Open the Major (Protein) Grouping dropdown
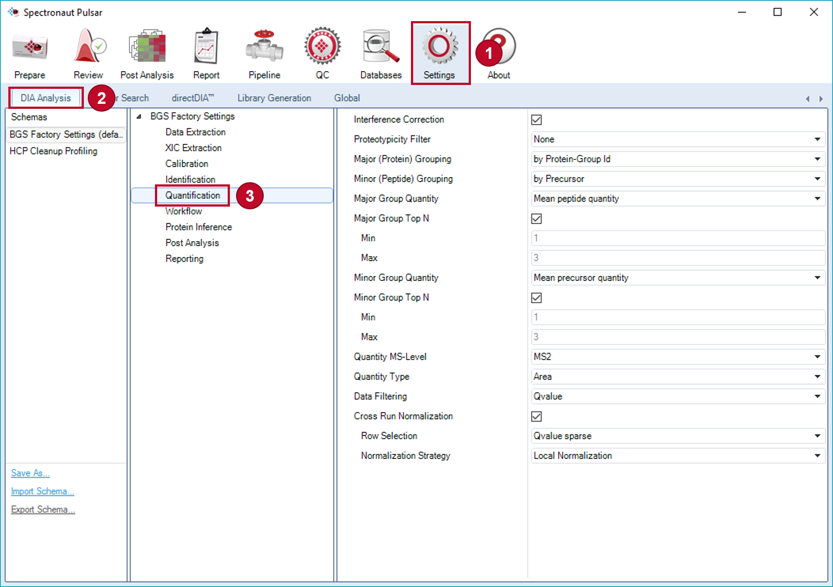The height and width of the screenshot is (587, 833). click(x=678, y=159)
